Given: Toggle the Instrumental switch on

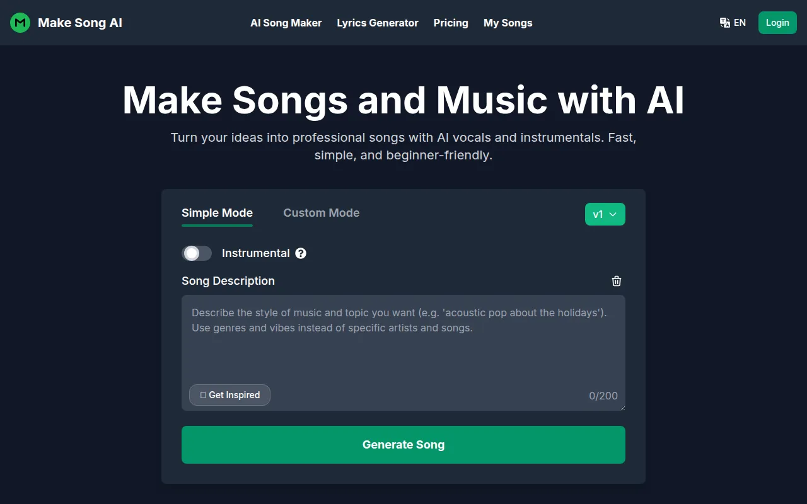Looking at the screenshot, I should point(197,253).
